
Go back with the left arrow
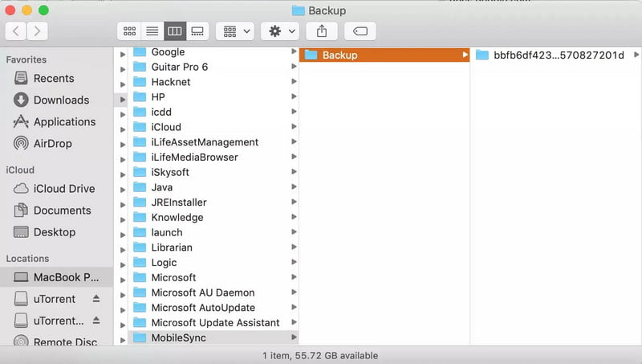pyautogui.click(x=16, y=31)
